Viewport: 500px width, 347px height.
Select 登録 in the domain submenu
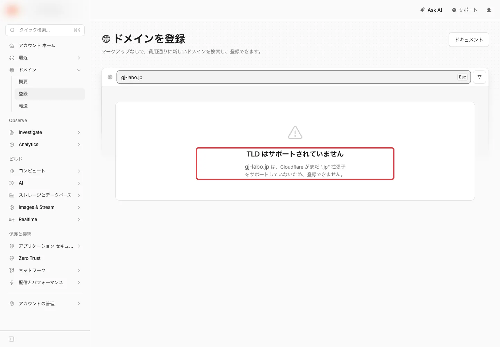(50, 94)
